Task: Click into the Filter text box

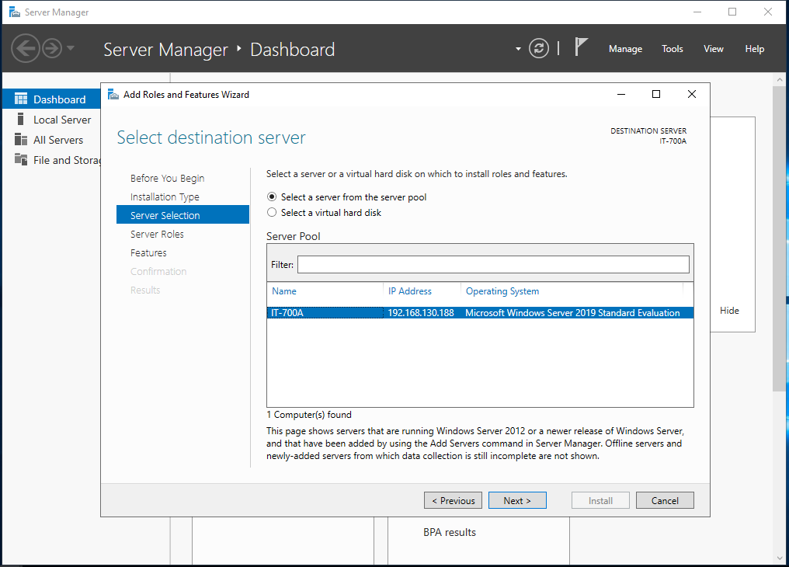Action: coord(493,265)
